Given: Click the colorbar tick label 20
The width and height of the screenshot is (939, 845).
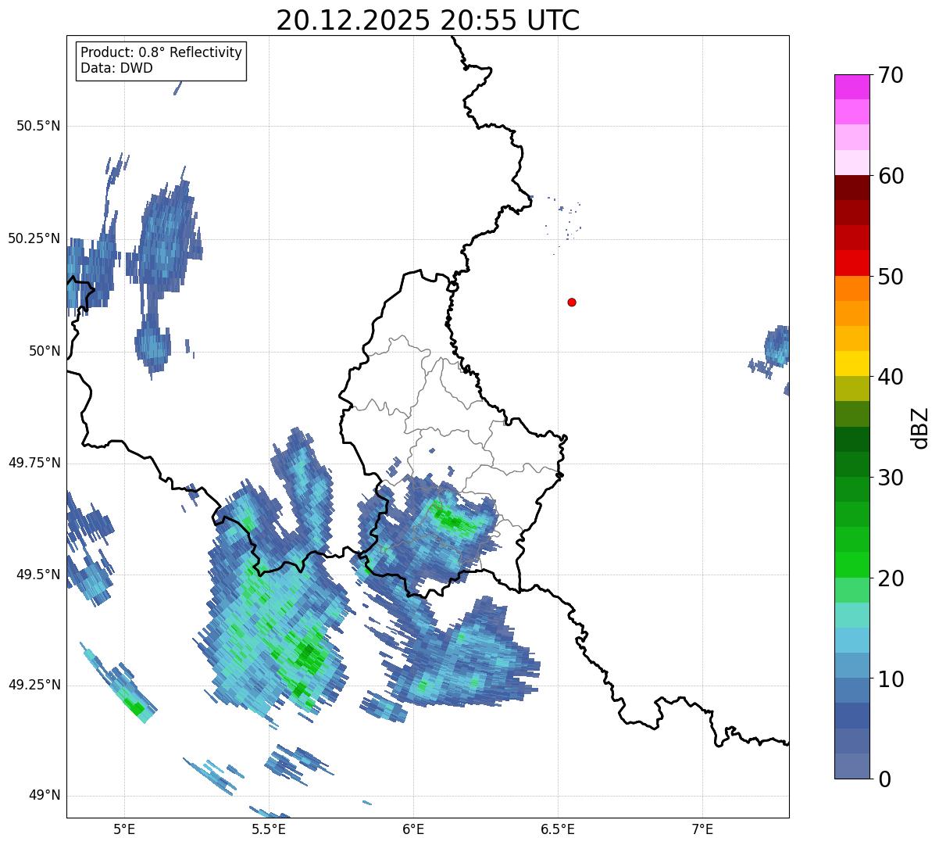Looking at the screenshot, I should coord(891,578).
